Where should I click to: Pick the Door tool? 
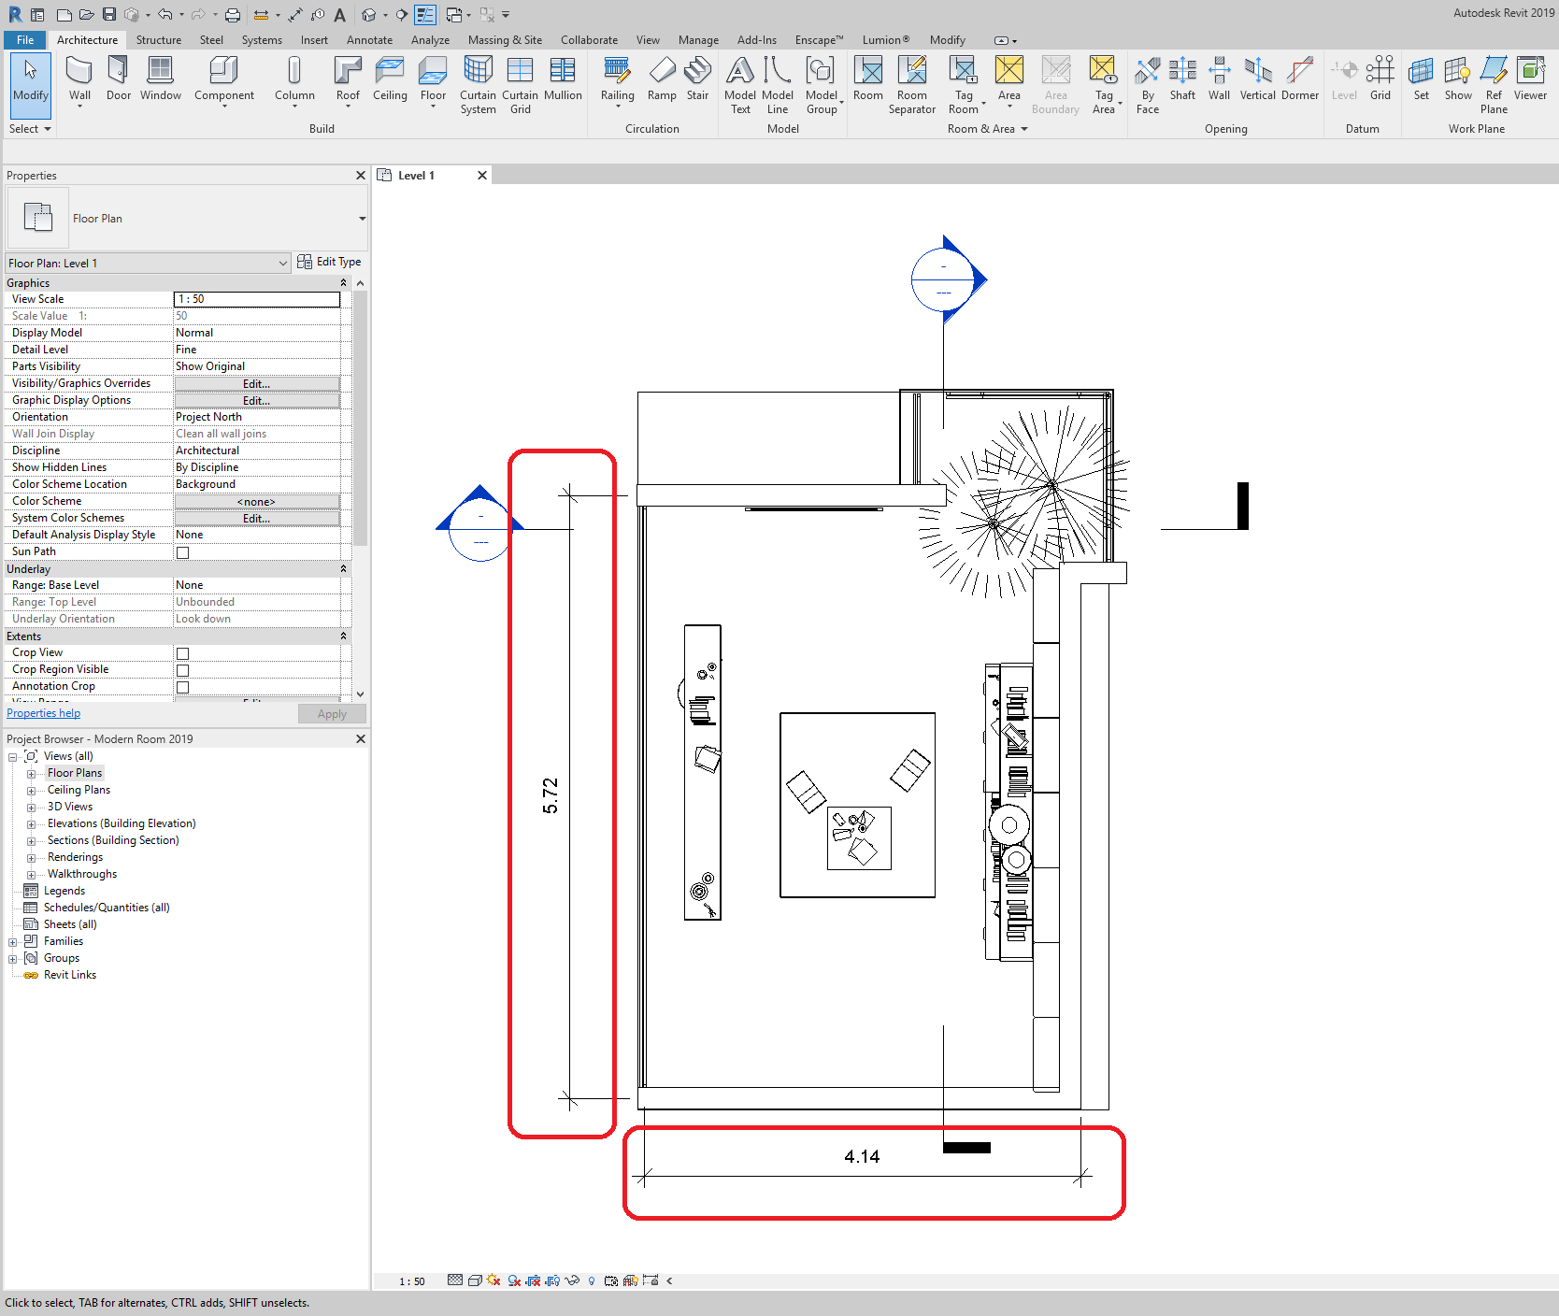pyautogui.click(x=119, y=79)
